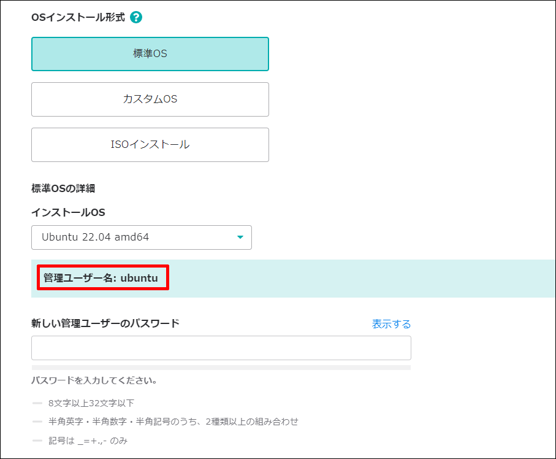The image size is (556, 459).
Task: Click the teal caret in the OS selector
Action: (x=240, y=237)
